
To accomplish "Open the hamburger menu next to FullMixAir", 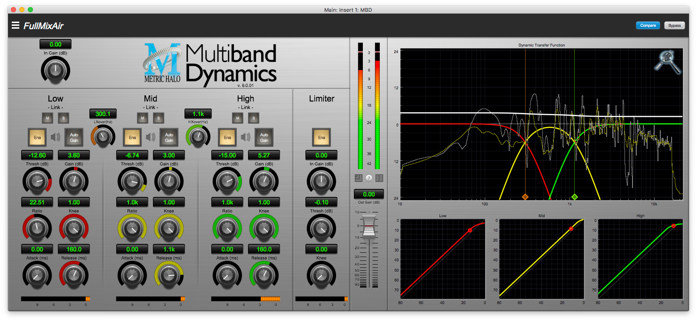I will point(16,25).
